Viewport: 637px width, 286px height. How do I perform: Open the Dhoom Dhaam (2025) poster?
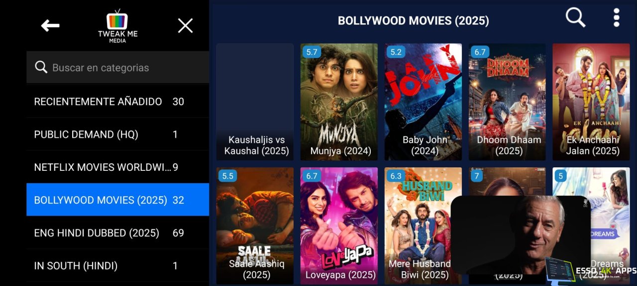coord(507,102)
